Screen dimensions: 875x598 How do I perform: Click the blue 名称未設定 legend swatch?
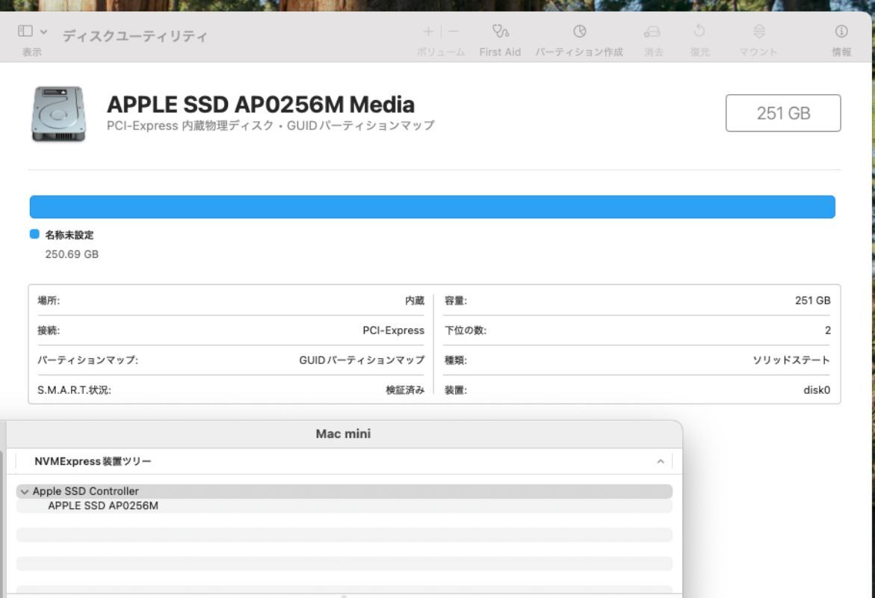coord(34,235)
